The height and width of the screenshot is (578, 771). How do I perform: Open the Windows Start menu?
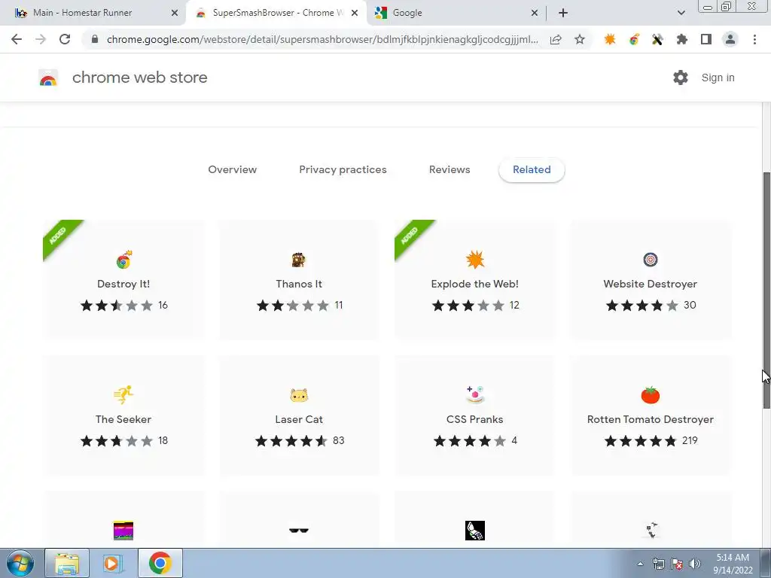[20, 563]
